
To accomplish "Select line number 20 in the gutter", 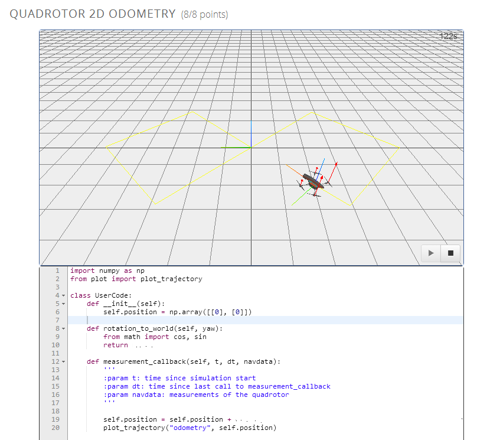I will pyautogui.click(x=55, y=428).
